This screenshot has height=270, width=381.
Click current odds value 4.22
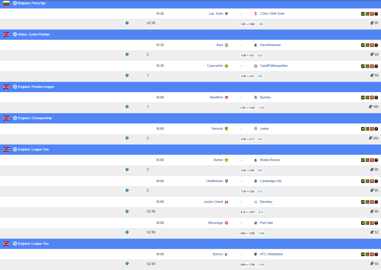click(x=260, y=55)
